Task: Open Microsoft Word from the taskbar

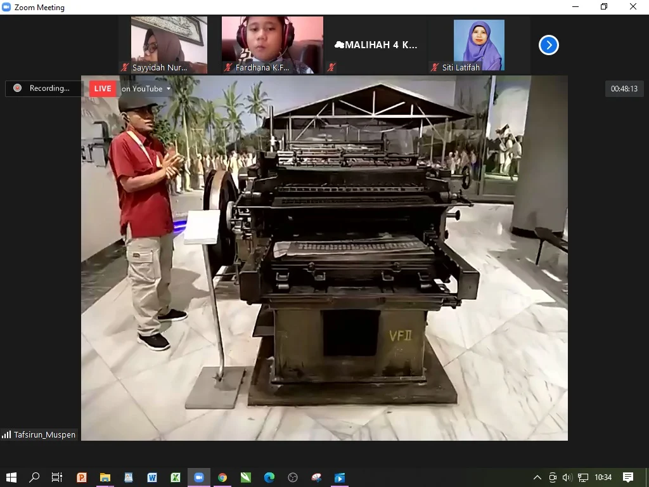Action: tap(152, 477)
